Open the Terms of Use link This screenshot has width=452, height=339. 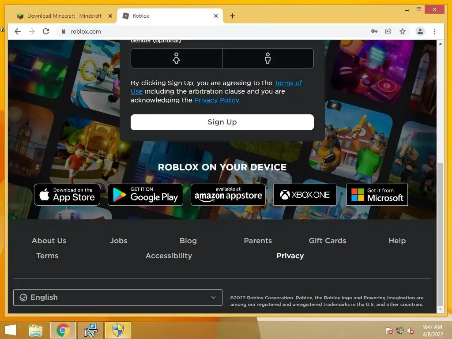288,83
